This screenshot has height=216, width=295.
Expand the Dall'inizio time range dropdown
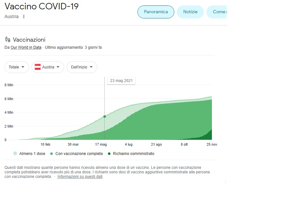(82, 67)
